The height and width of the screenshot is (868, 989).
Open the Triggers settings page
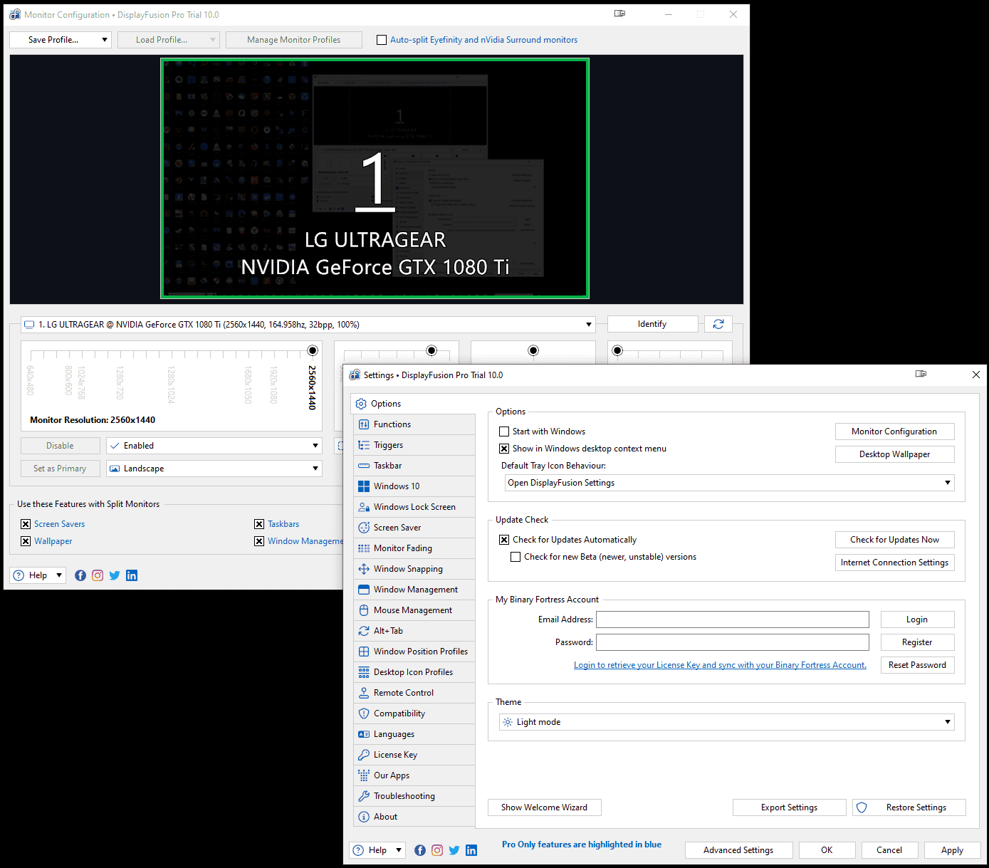[414, 445]
